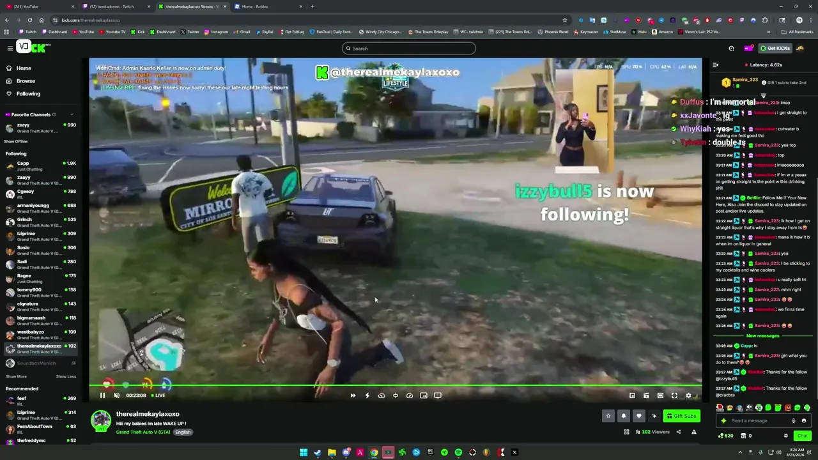Open the PayPal bookmark
The width and height of the screenshot is (818, 460).
265,32
